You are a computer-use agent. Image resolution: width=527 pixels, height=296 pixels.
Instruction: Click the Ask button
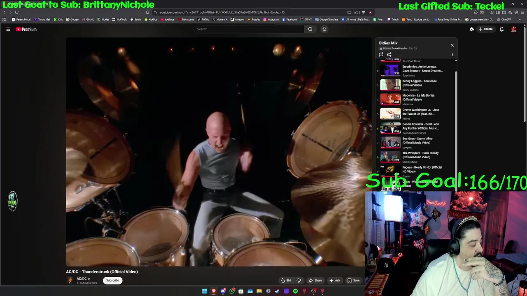coord(335,280)
